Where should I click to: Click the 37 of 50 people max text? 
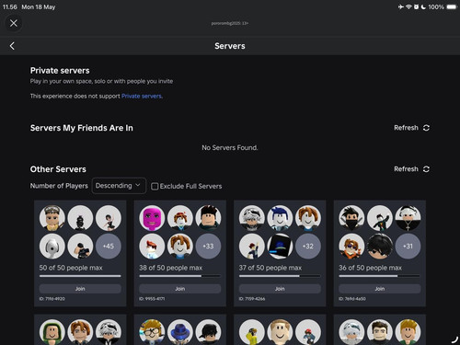[x=270, y=268]
